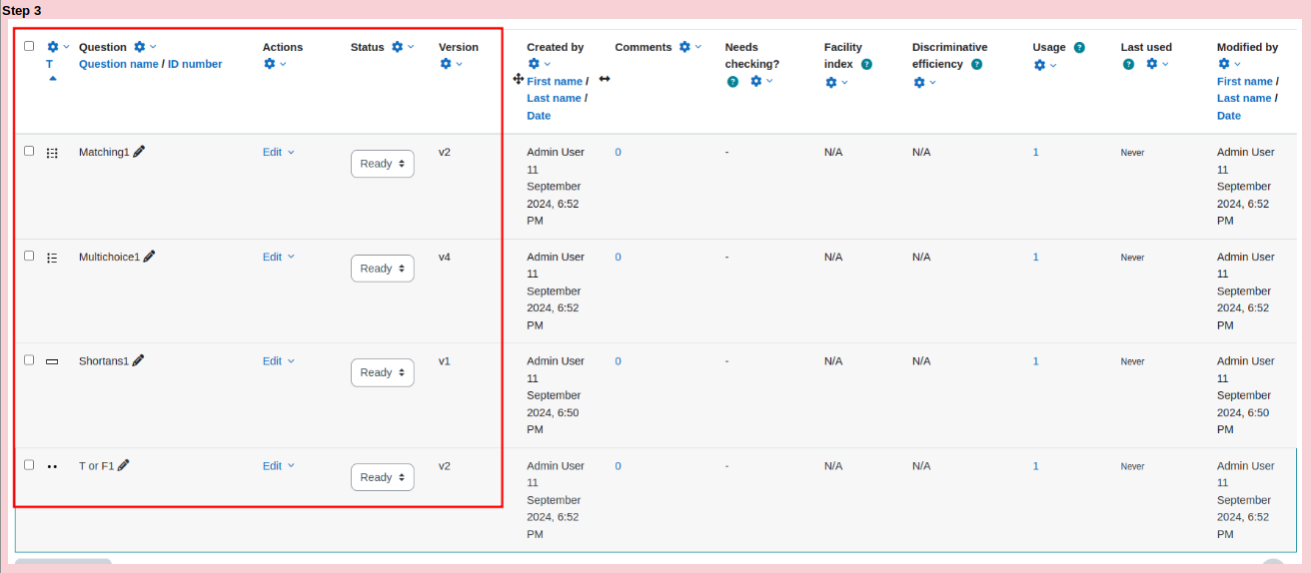Click the comments count 0 for Matching1
This screenshot has width=1311, height=573.
pos(618,152)
